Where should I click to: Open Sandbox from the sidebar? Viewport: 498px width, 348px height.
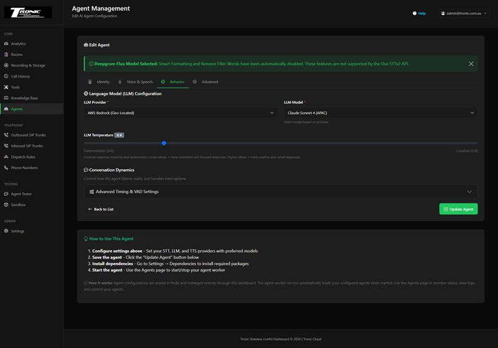click(x=32, y=204)
